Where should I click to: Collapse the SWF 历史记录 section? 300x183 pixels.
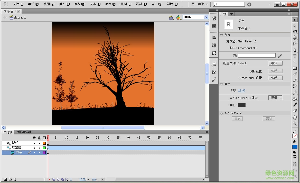tap(221, 113)
